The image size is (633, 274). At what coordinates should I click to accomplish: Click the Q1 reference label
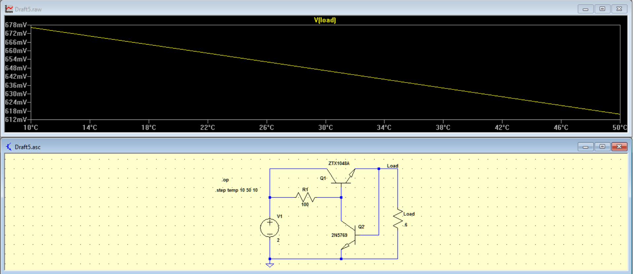pos(323,178)
